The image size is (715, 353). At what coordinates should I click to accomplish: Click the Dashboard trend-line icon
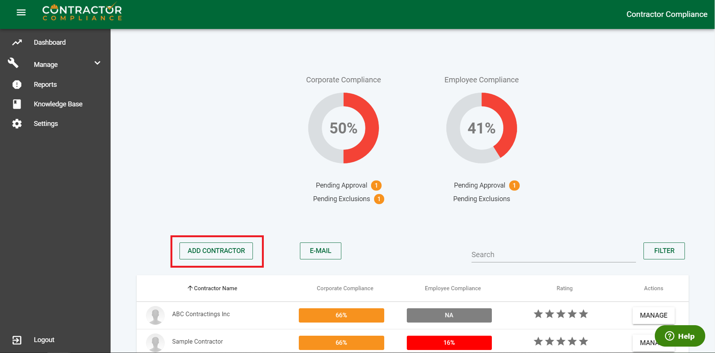pyautogui.click(x=17, y=42)
